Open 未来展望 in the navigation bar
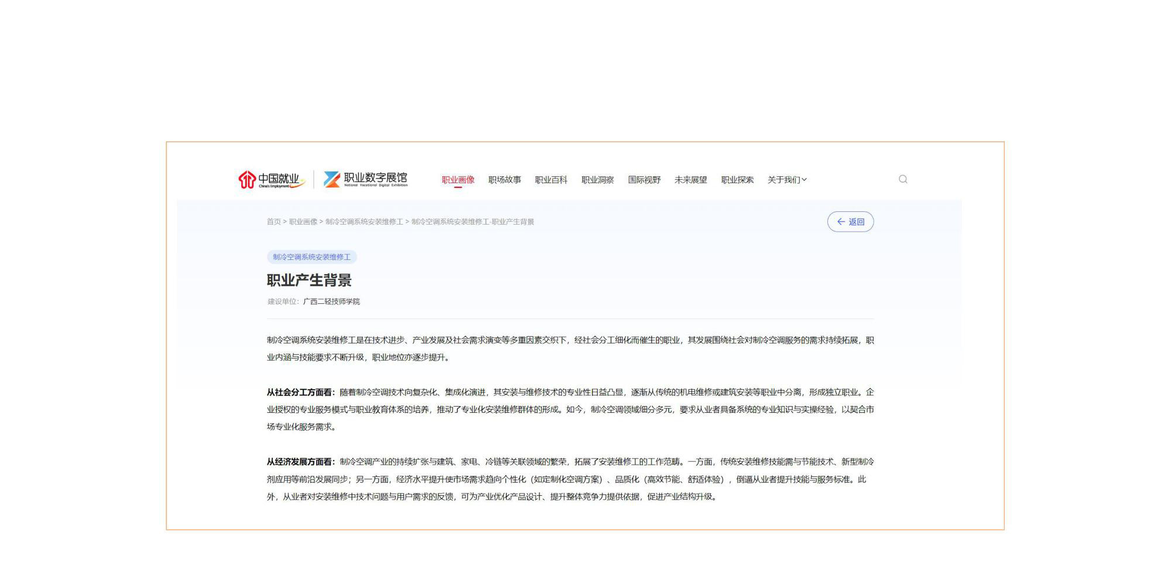 [x=691, y=180]
